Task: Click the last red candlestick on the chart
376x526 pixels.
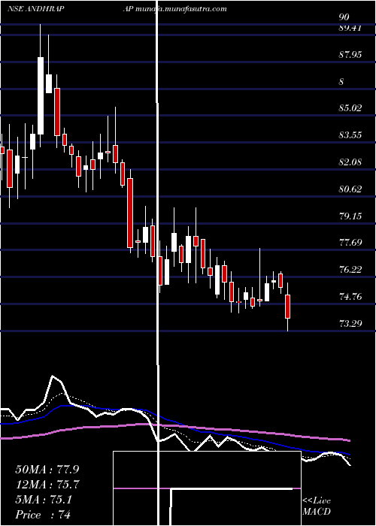Action: pyautogui.click(x=288, y=307)
